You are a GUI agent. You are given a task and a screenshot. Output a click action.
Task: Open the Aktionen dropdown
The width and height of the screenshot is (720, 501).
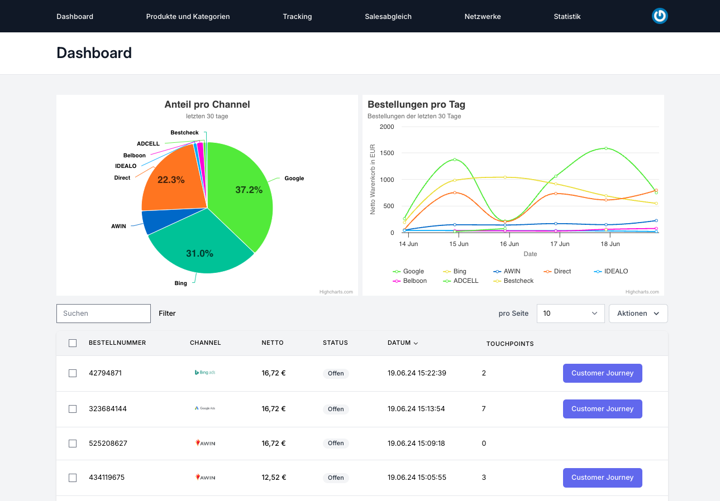coord(638,314)
